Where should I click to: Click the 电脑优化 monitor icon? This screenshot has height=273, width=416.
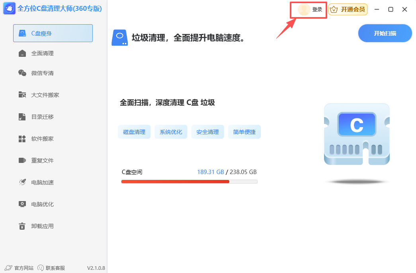point(22,204)
